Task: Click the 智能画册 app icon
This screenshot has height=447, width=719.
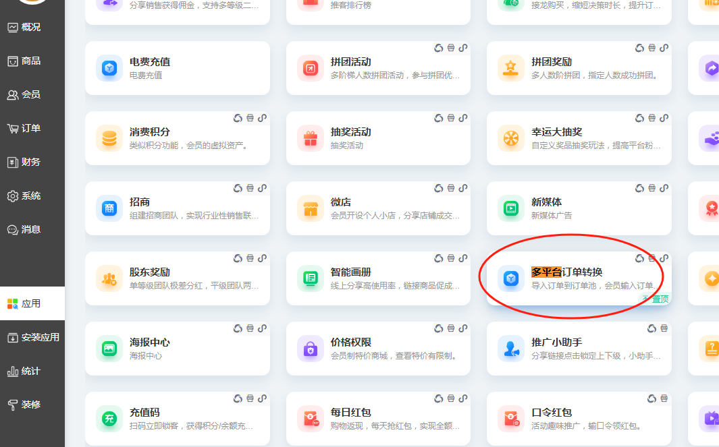Action: tap(311, 278)
